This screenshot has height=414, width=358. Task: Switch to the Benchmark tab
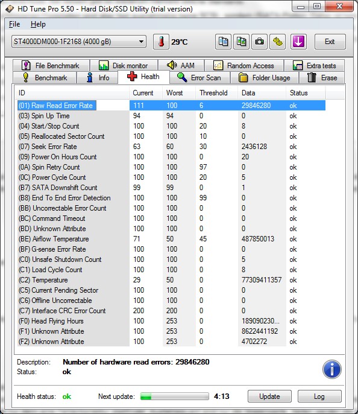coord(45,78)
